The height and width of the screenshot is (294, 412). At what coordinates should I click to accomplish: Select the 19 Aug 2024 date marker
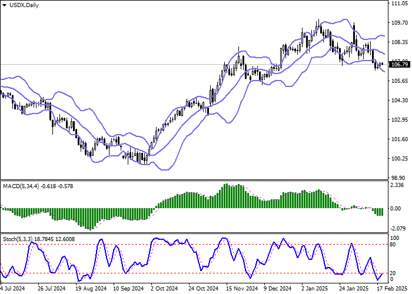pos(91,289)
